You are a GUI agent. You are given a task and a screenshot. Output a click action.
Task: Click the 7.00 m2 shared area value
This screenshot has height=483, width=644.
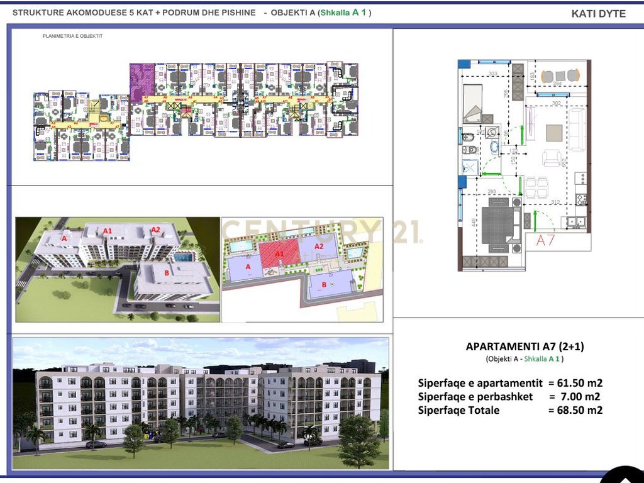coord(580,397)
